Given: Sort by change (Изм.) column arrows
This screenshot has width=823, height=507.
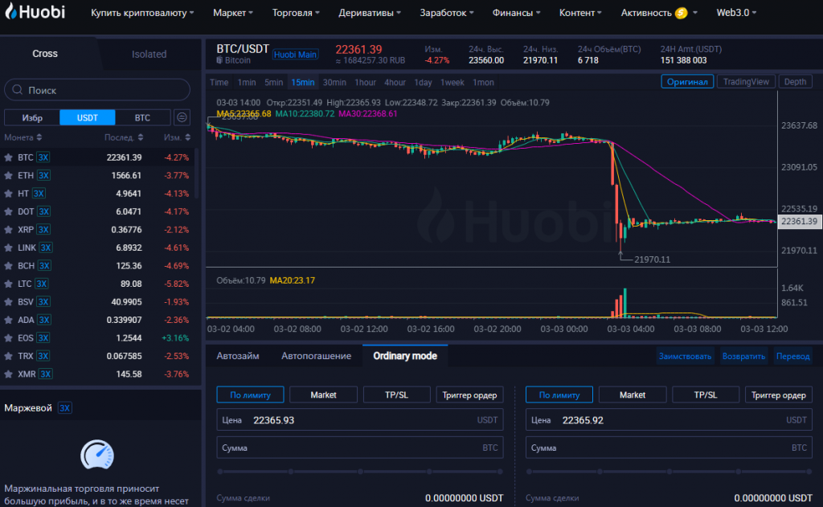Looking at the screenshot, I should coord(188,137).
